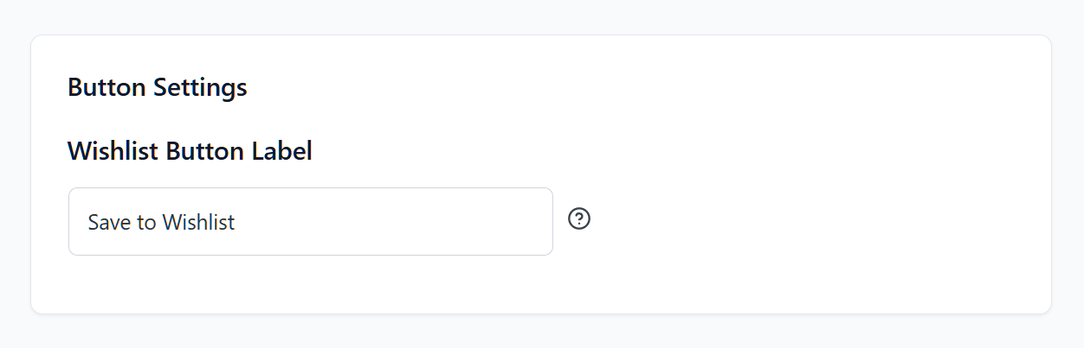
Task: Click the Button Settings section title
Action: click(158, 88)
